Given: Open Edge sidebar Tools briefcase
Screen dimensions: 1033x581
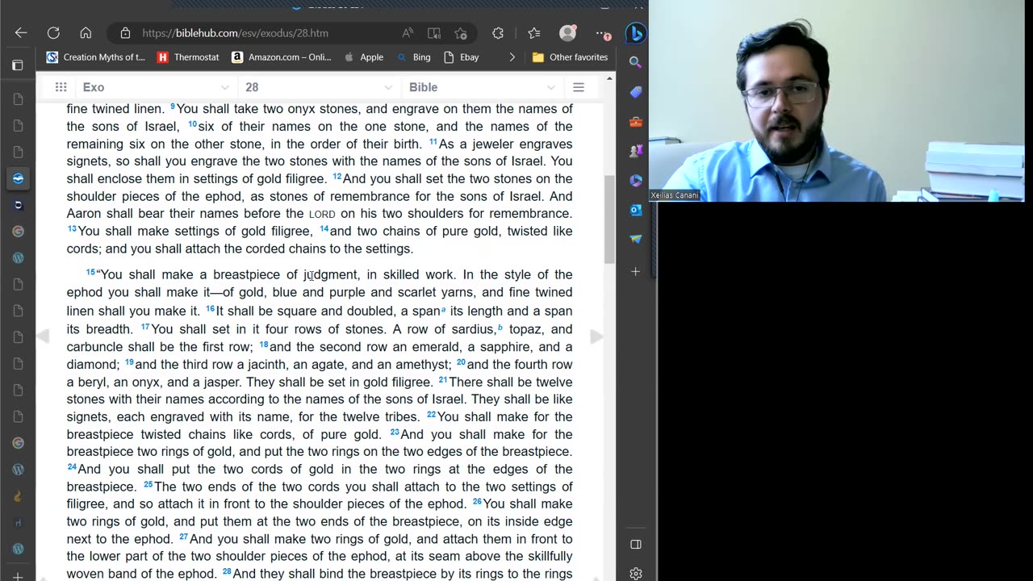Looking at the screenshot, I should (636, 122).
